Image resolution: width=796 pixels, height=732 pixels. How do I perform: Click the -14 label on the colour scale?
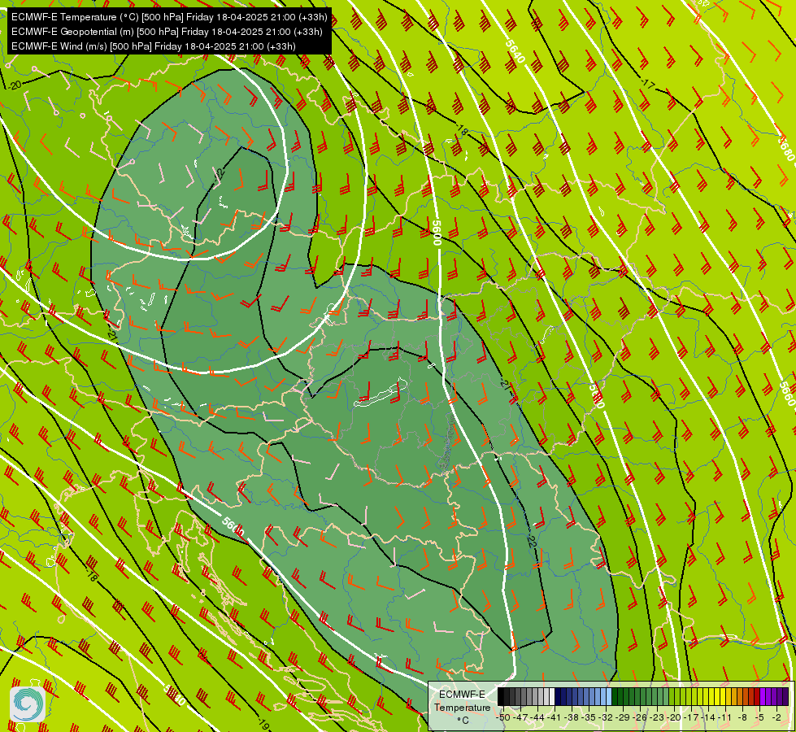coord(710,717)
